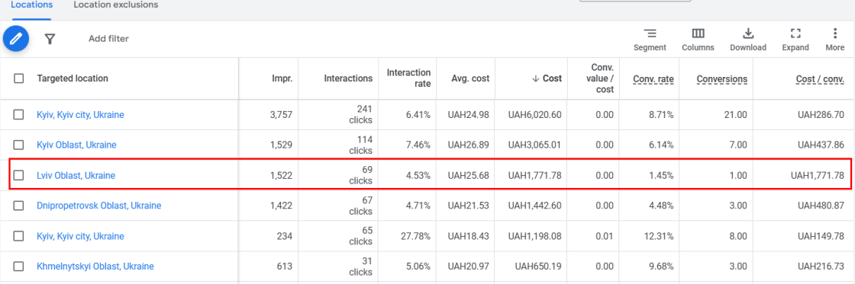The image size is (855, 284).
Task: Download the locations report
Action: (x=748, y=34)
